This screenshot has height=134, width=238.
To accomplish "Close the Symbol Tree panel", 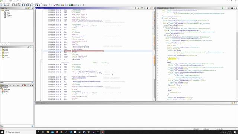I will pyautogui.click(x=32, y=47).
